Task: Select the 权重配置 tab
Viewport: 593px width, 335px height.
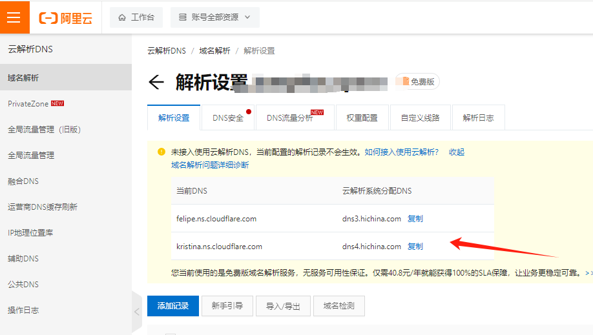Action: tap(362, 118)
